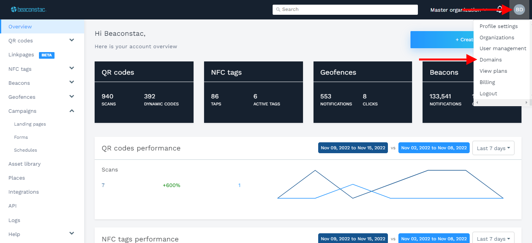Select Logout from the user menu
This screenshot has height=243, width=532.
click(488, 94)
